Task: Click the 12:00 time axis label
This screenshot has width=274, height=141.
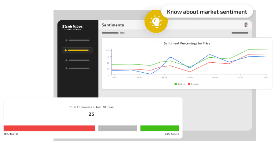Action: pyautogui.click(x=114, y=78)
